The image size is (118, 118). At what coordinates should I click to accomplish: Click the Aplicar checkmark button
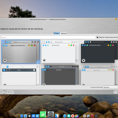[x=116, y=92]
